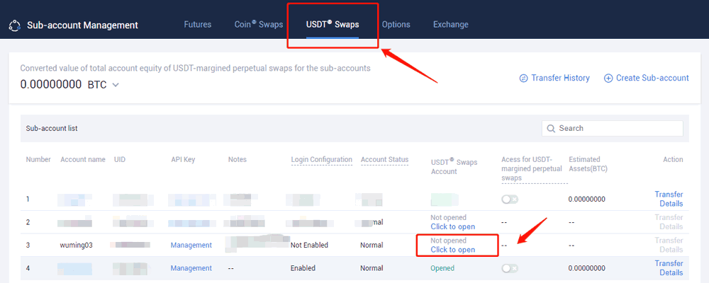709x283 pixels.
Task: Select the USDT Swaps tab
Action: click(333, 25)
